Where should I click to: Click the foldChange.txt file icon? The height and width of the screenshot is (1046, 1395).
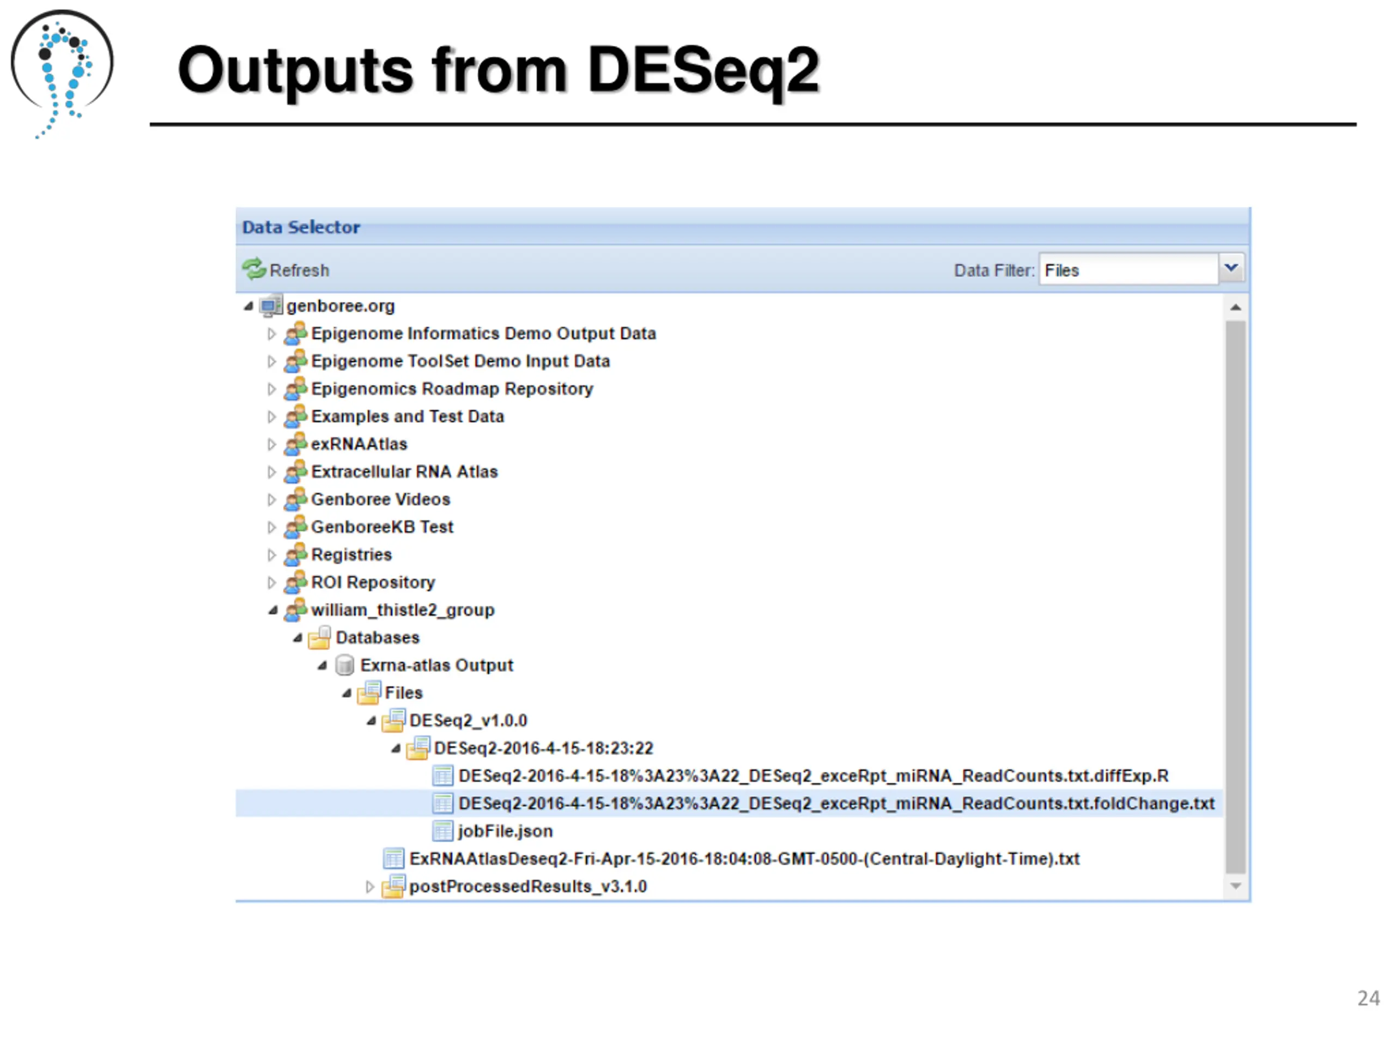pos(442,804)
